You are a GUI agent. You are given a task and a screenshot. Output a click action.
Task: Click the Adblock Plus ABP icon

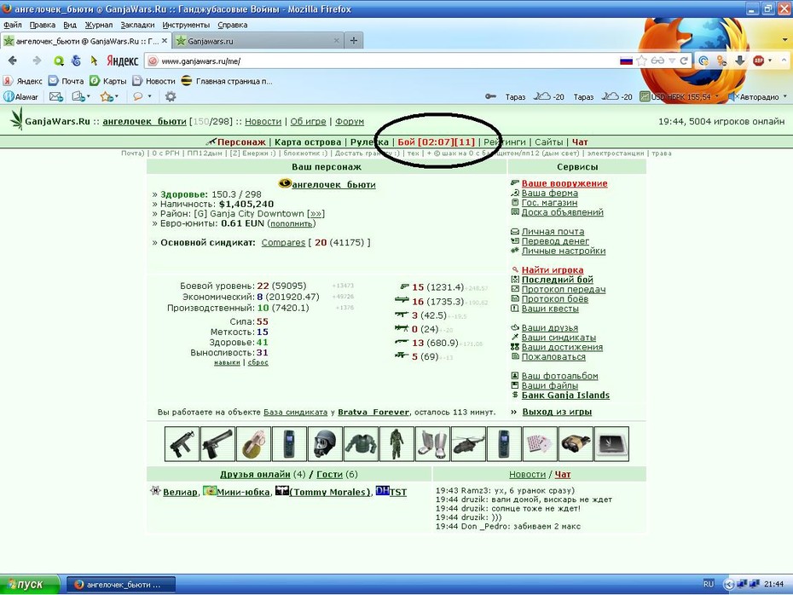(758, 61)
